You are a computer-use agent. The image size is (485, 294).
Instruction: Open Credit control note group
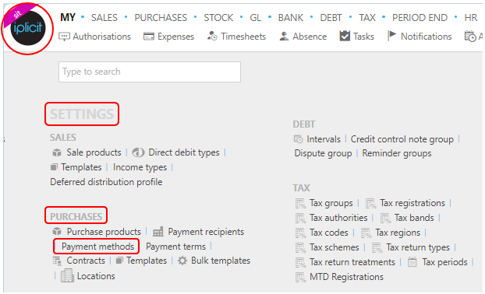point(402,139)
